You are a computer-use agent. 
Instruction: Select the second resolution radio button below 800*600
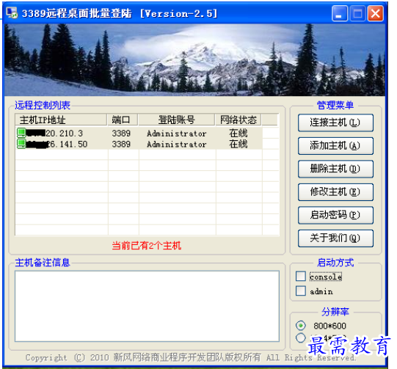pyautogui.click(x=301, y=338)
